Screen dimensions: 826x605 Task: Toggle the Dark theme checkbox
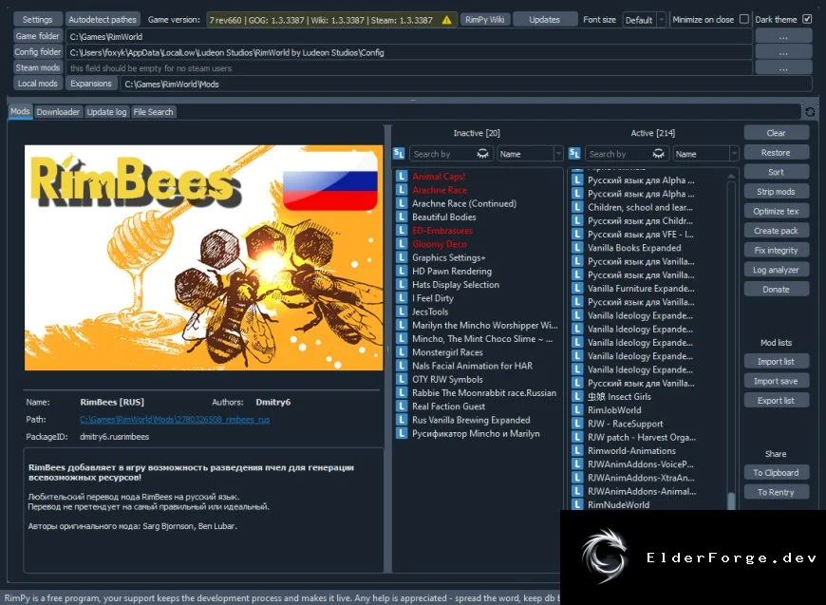point(807,19)
